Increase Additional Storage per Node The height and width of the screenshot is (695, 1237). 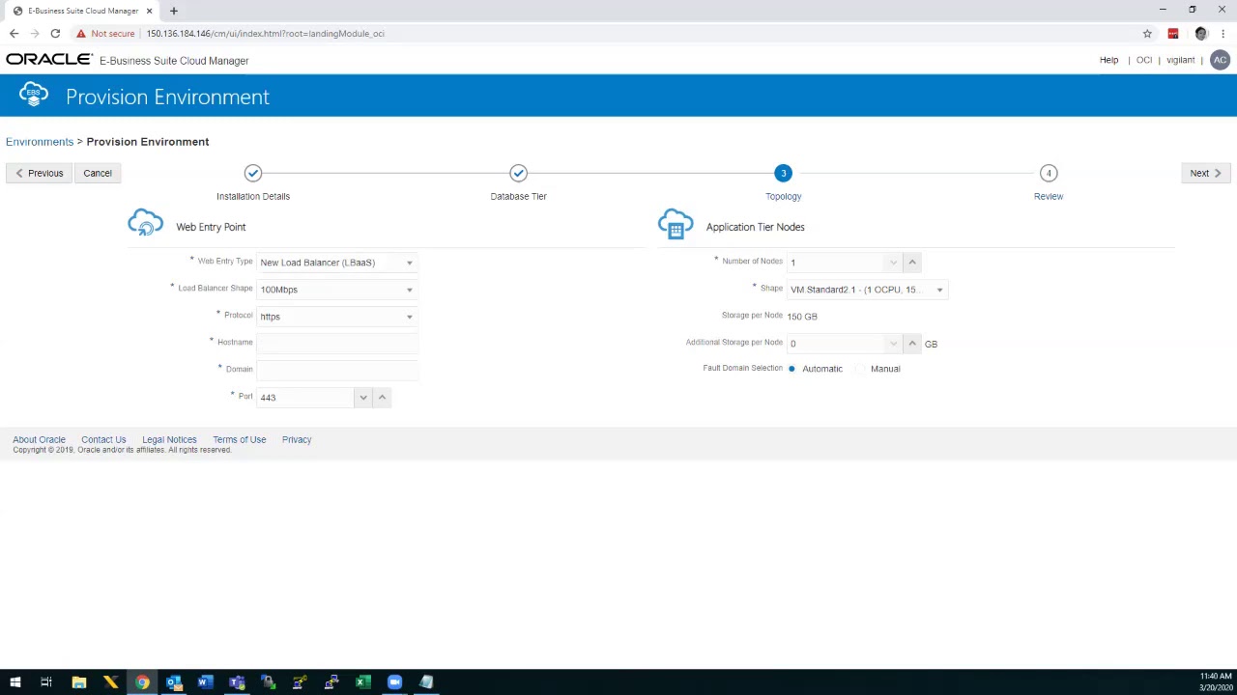click(x=911, y=343)
